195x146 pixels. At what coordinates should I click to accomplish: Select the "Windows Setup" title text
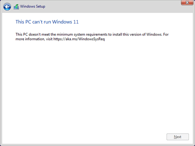(33, 6)
